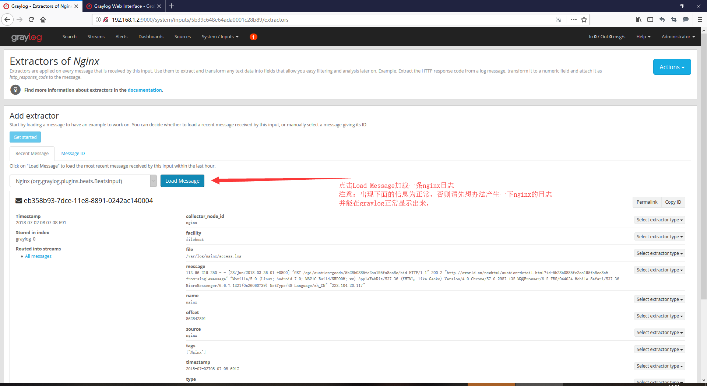
Task: Select extractor type for file field
Action: tap(659, 253)
